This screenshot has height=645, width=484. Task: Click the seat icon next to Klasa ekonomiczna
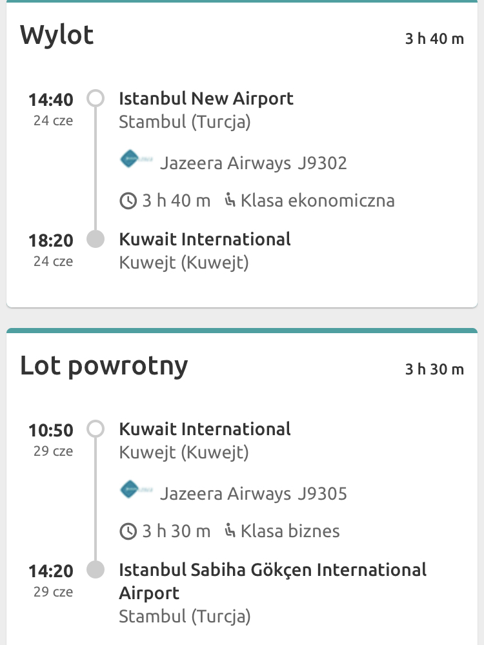(230, 200)
